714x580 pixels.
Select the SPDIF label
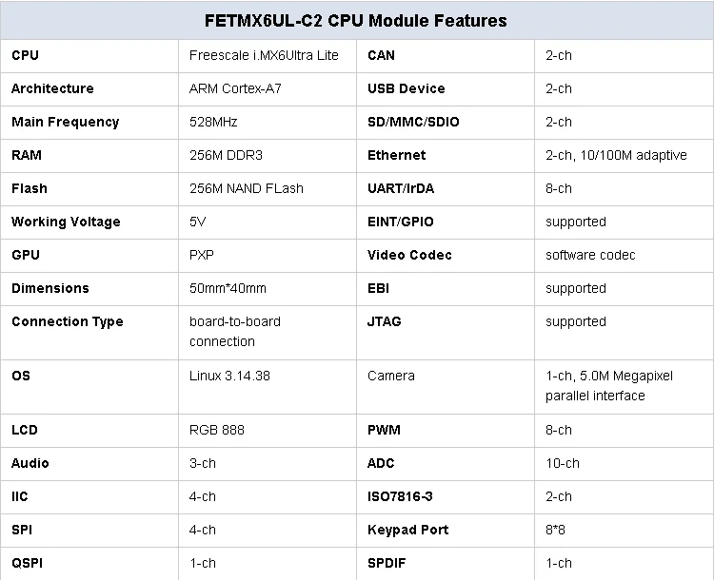(x=387, y=563)
